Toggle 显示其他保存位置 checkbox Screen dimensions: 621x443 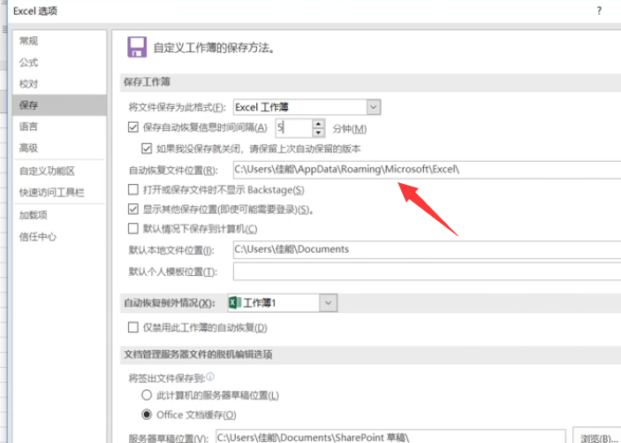click(x=133, y=209)
